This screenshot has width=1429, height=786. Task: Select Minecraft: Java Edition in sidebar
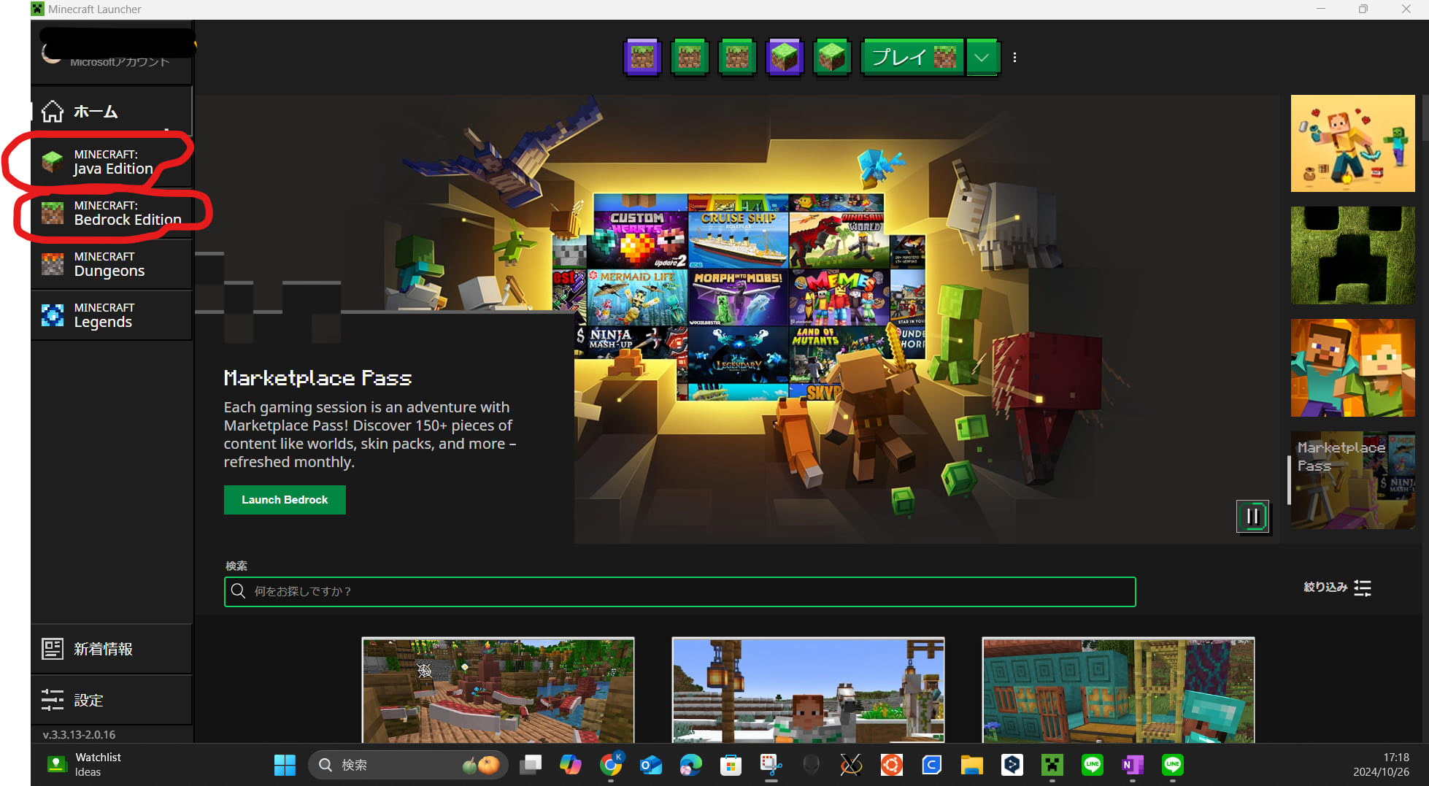pos(111,162)
